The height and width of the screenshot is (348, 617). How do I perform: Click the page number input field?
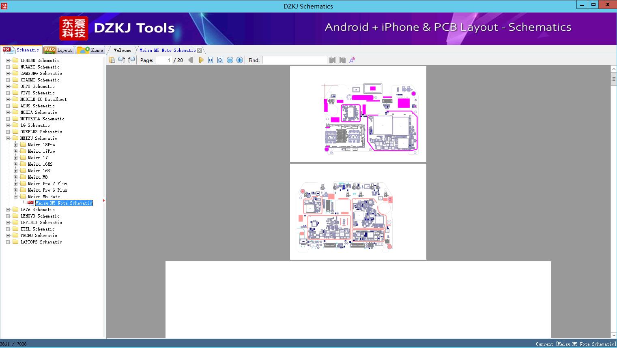click(164, 60)
